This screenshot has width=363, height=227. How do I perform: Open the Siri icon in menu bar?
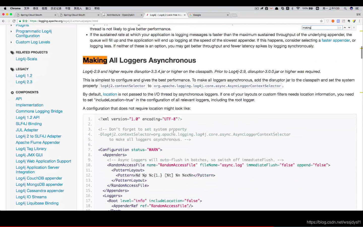tap(351, 8)
